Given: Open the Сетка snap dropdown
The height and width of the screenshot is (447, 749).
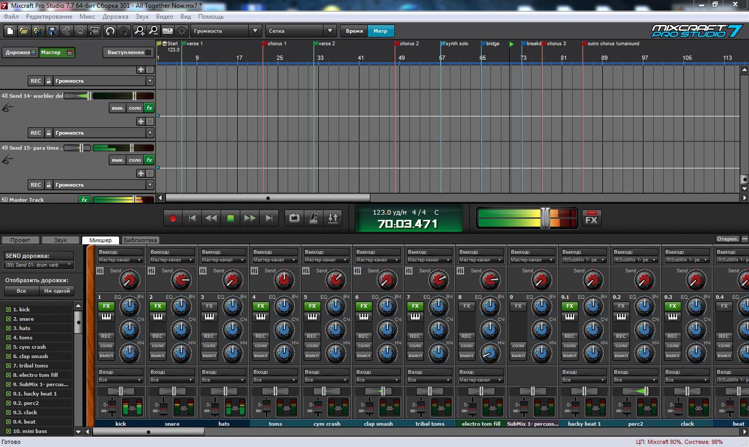Looking at the screenshot, I should point(301,31).
